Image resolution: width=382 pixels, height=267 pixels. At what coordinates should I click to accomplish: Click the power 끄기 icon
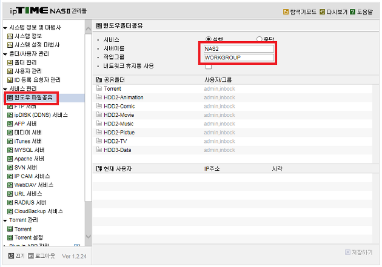click(11, 256)
